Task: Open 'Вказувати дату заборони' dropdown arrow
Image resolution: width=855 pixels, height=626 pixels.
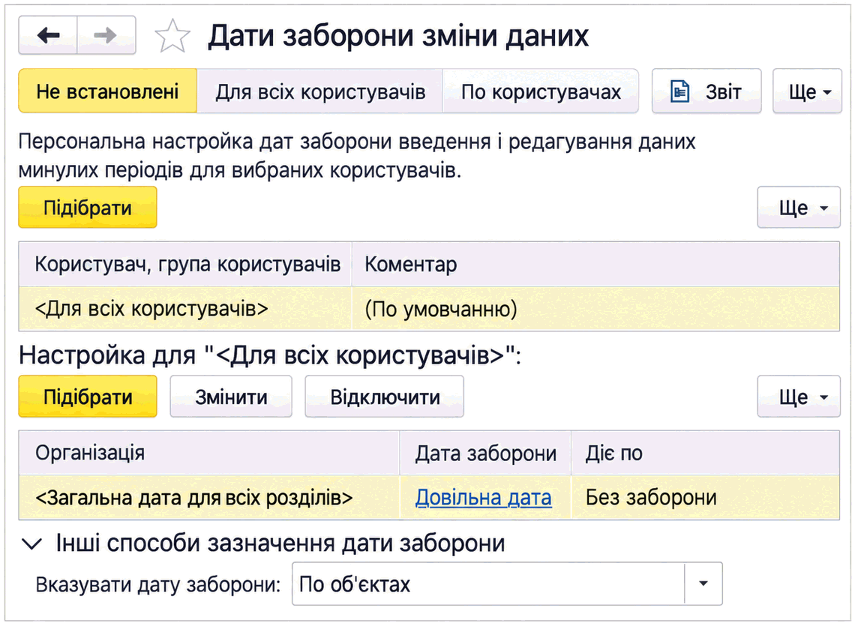Action: point(703,583)
